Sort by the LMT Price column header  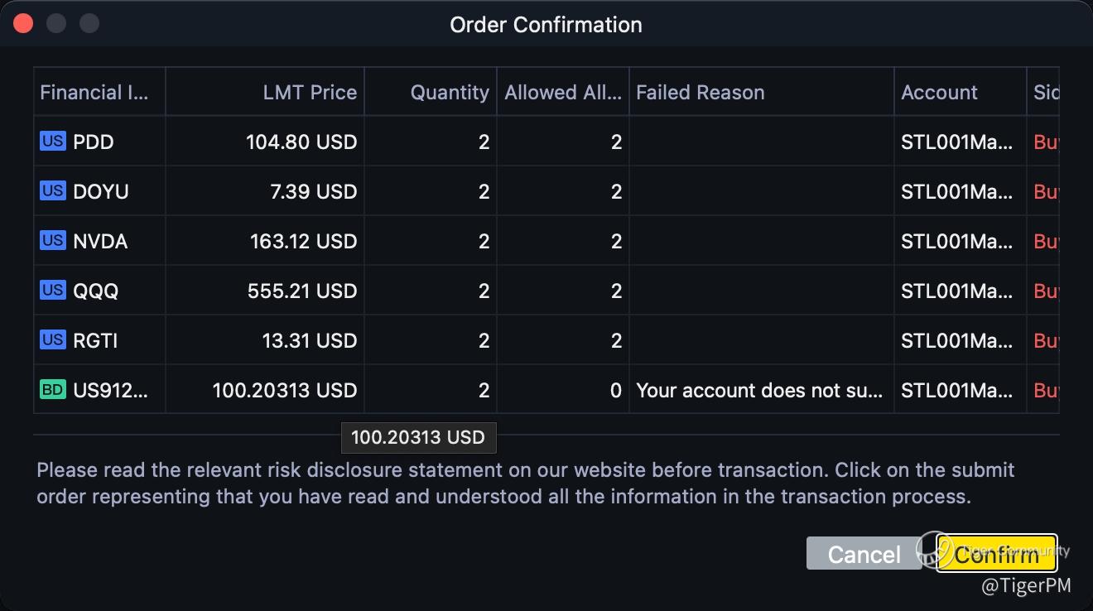pyautogui.click(x=310, y=92)
